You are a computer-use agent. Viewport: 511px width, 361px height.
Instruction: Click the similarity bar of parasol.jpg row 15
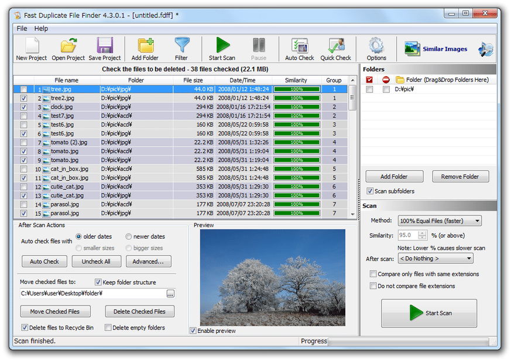[x=297, y=214]
